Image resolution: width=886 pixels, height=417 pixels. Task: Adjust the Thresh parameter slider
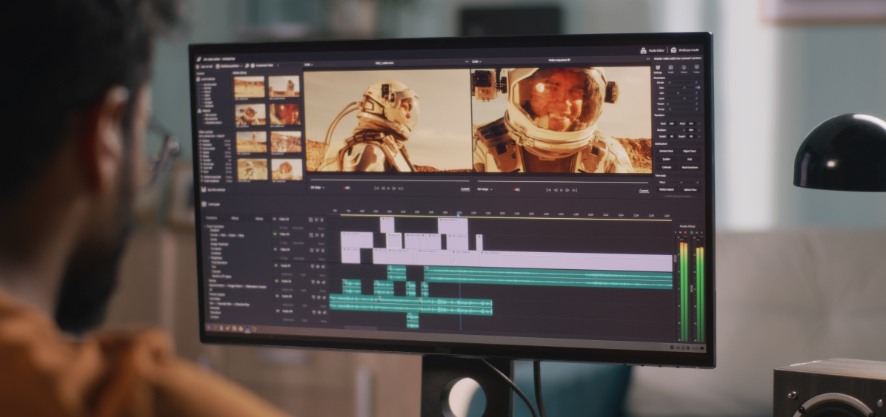point(679,104)
